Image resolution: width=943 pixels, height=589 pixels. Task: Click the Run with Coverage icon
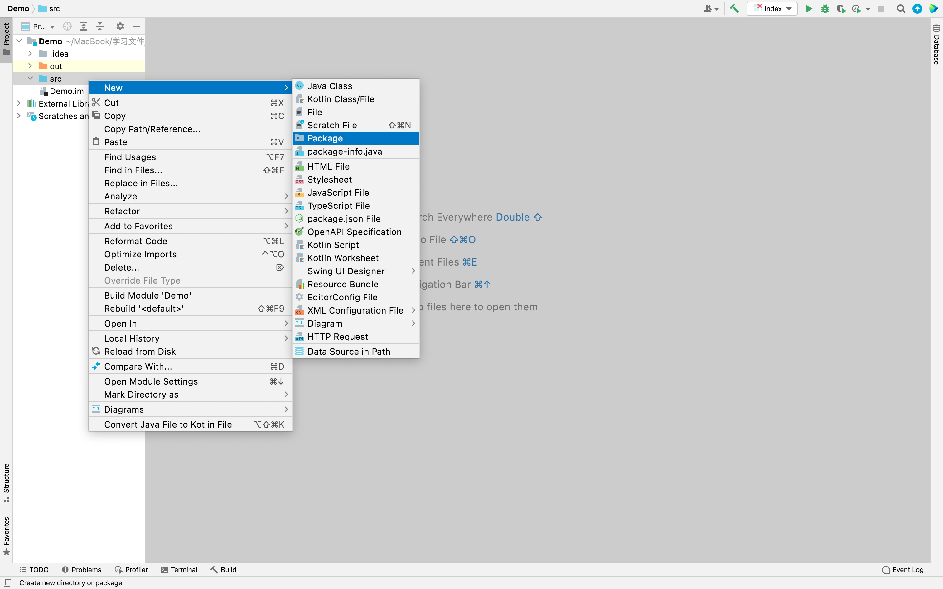pos(840,9)
